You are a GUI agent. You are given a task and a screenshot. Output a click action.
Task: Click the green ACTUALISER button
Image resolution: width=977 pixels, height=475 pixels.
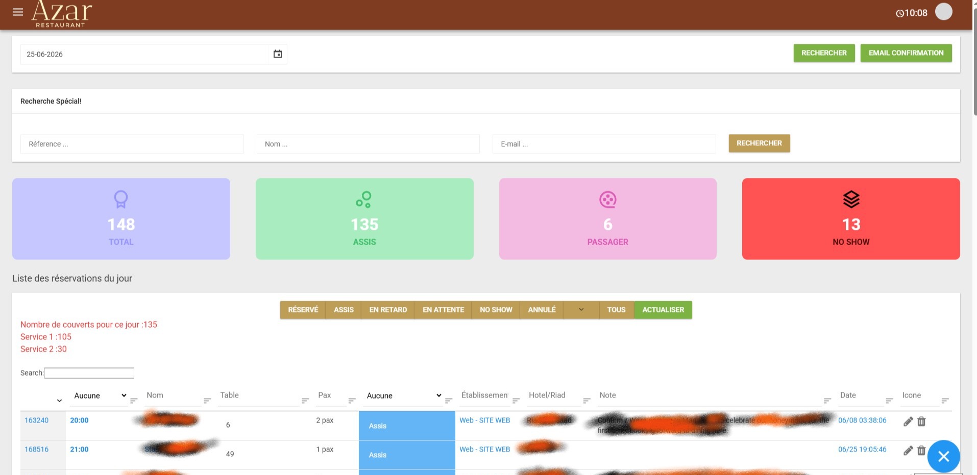(663, 310)
